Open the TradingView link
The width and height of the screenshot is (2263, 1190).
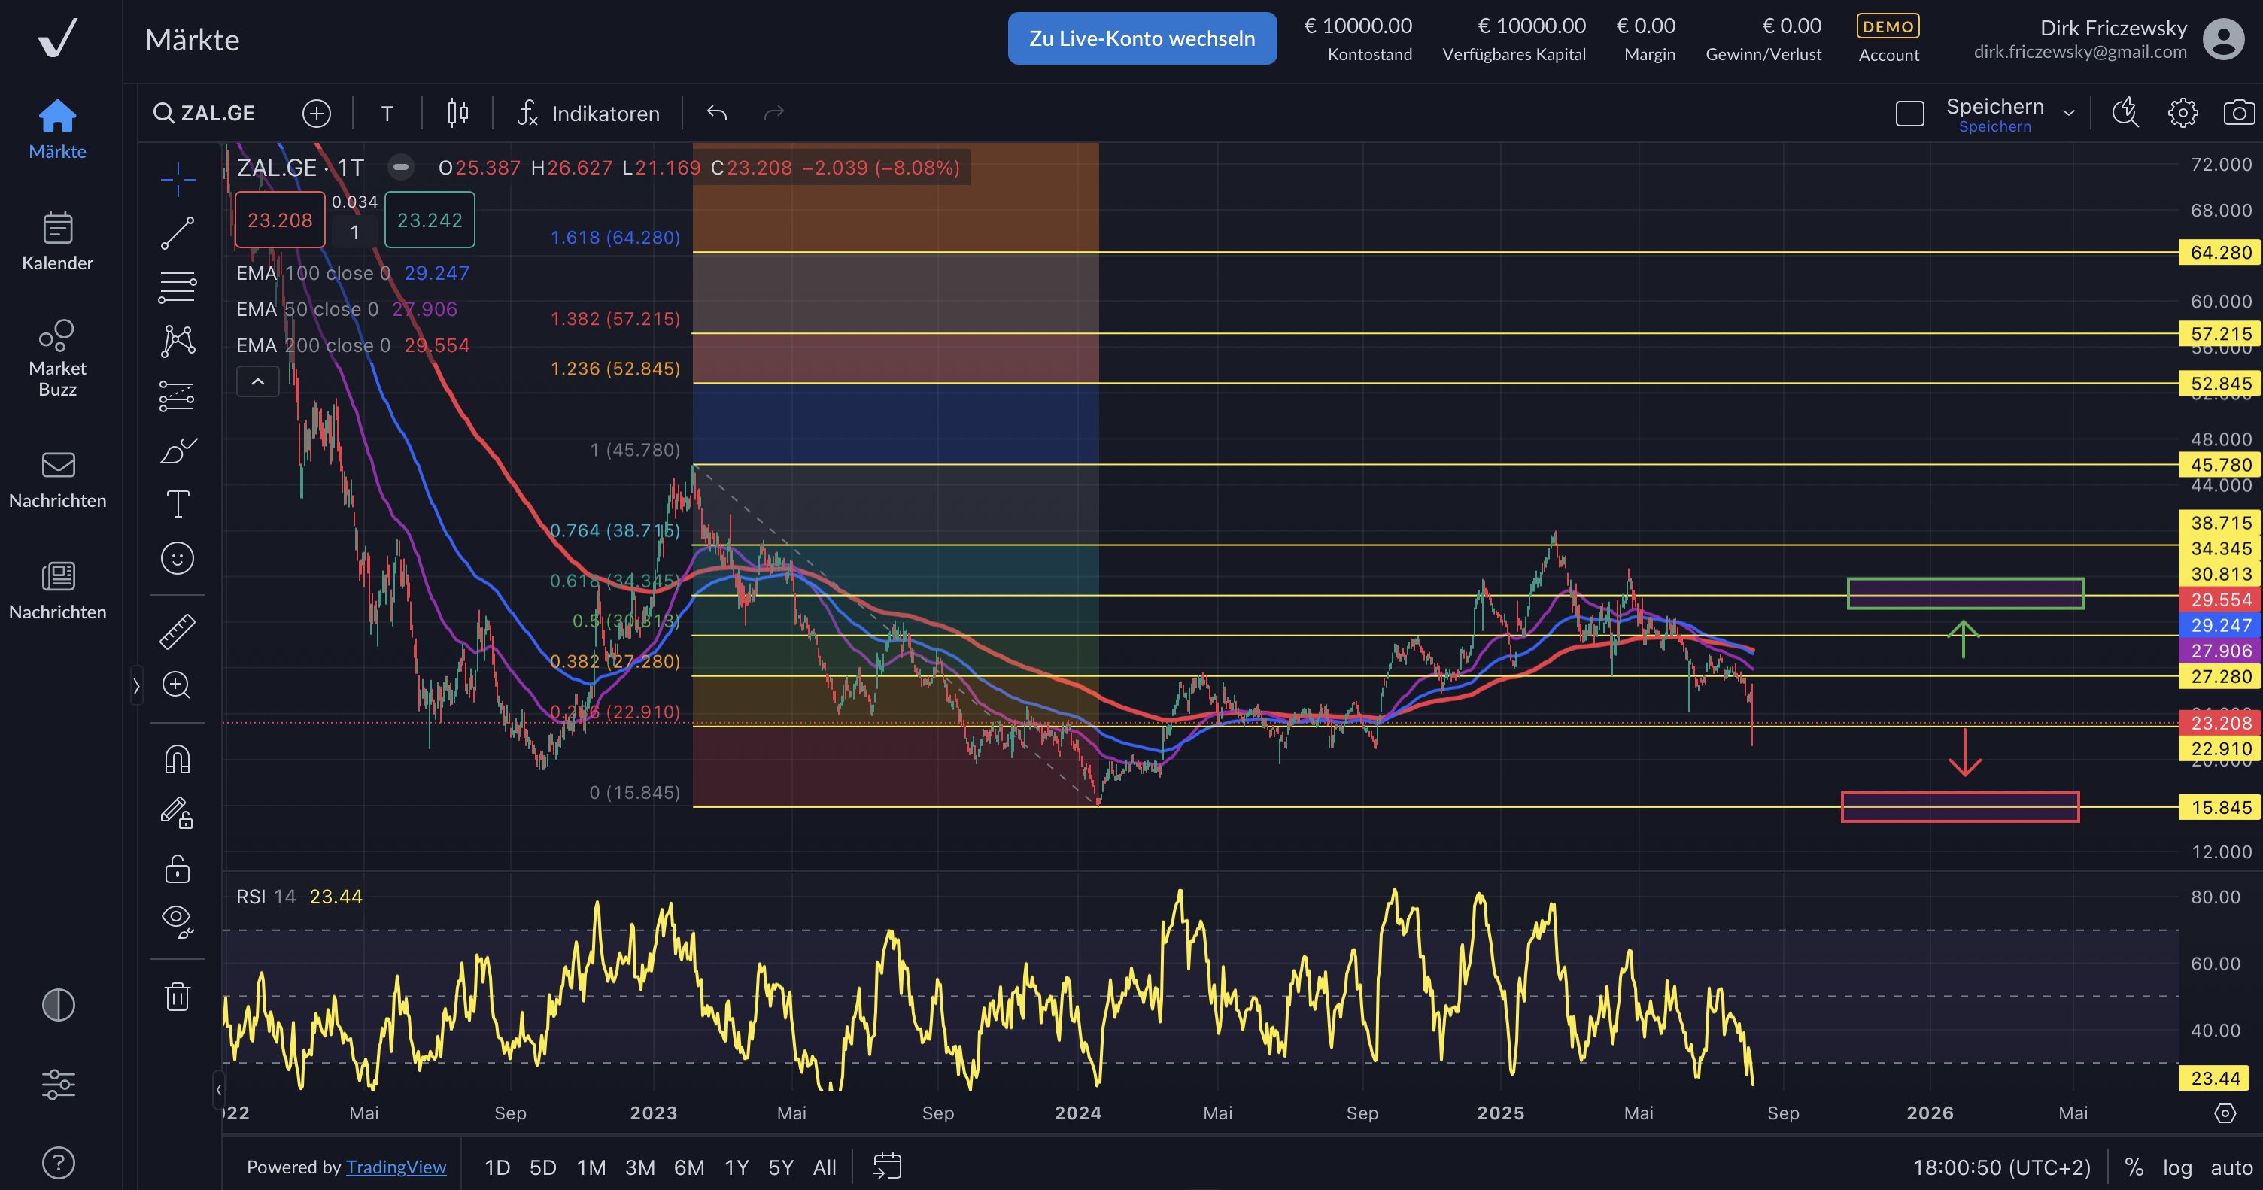click(x=395, y=1167)
